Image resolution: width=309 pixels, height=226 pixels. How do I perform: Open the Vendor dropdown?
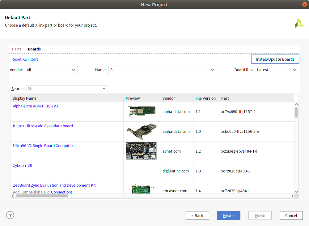(51, 70)
